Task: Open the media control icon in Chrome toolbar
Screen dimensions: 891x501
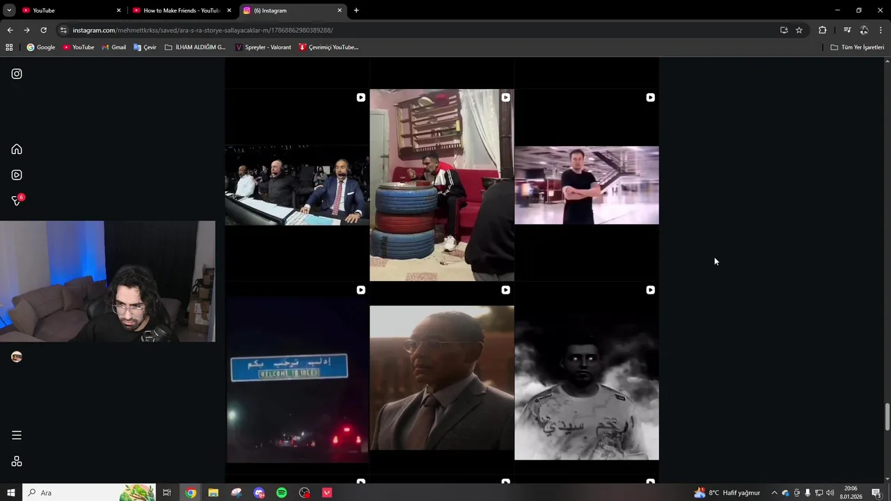Action: 847,30
